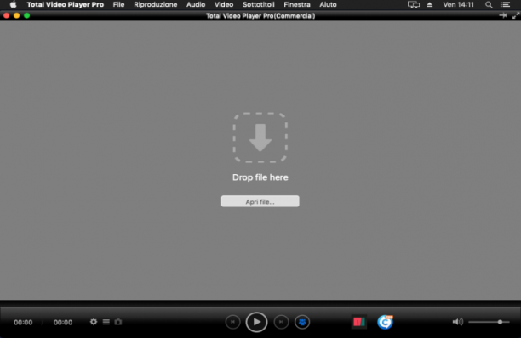Open the Apple menu
Image resolution: width=521 pixels, height=338 pixels.
(x=14, y=4)
